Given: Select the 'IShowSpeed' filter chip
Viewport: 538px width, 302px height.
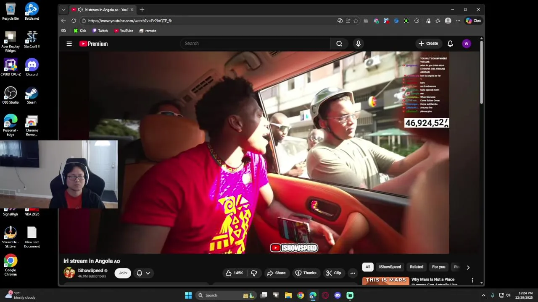Looking at the screenshot, I should click(390, 267).
